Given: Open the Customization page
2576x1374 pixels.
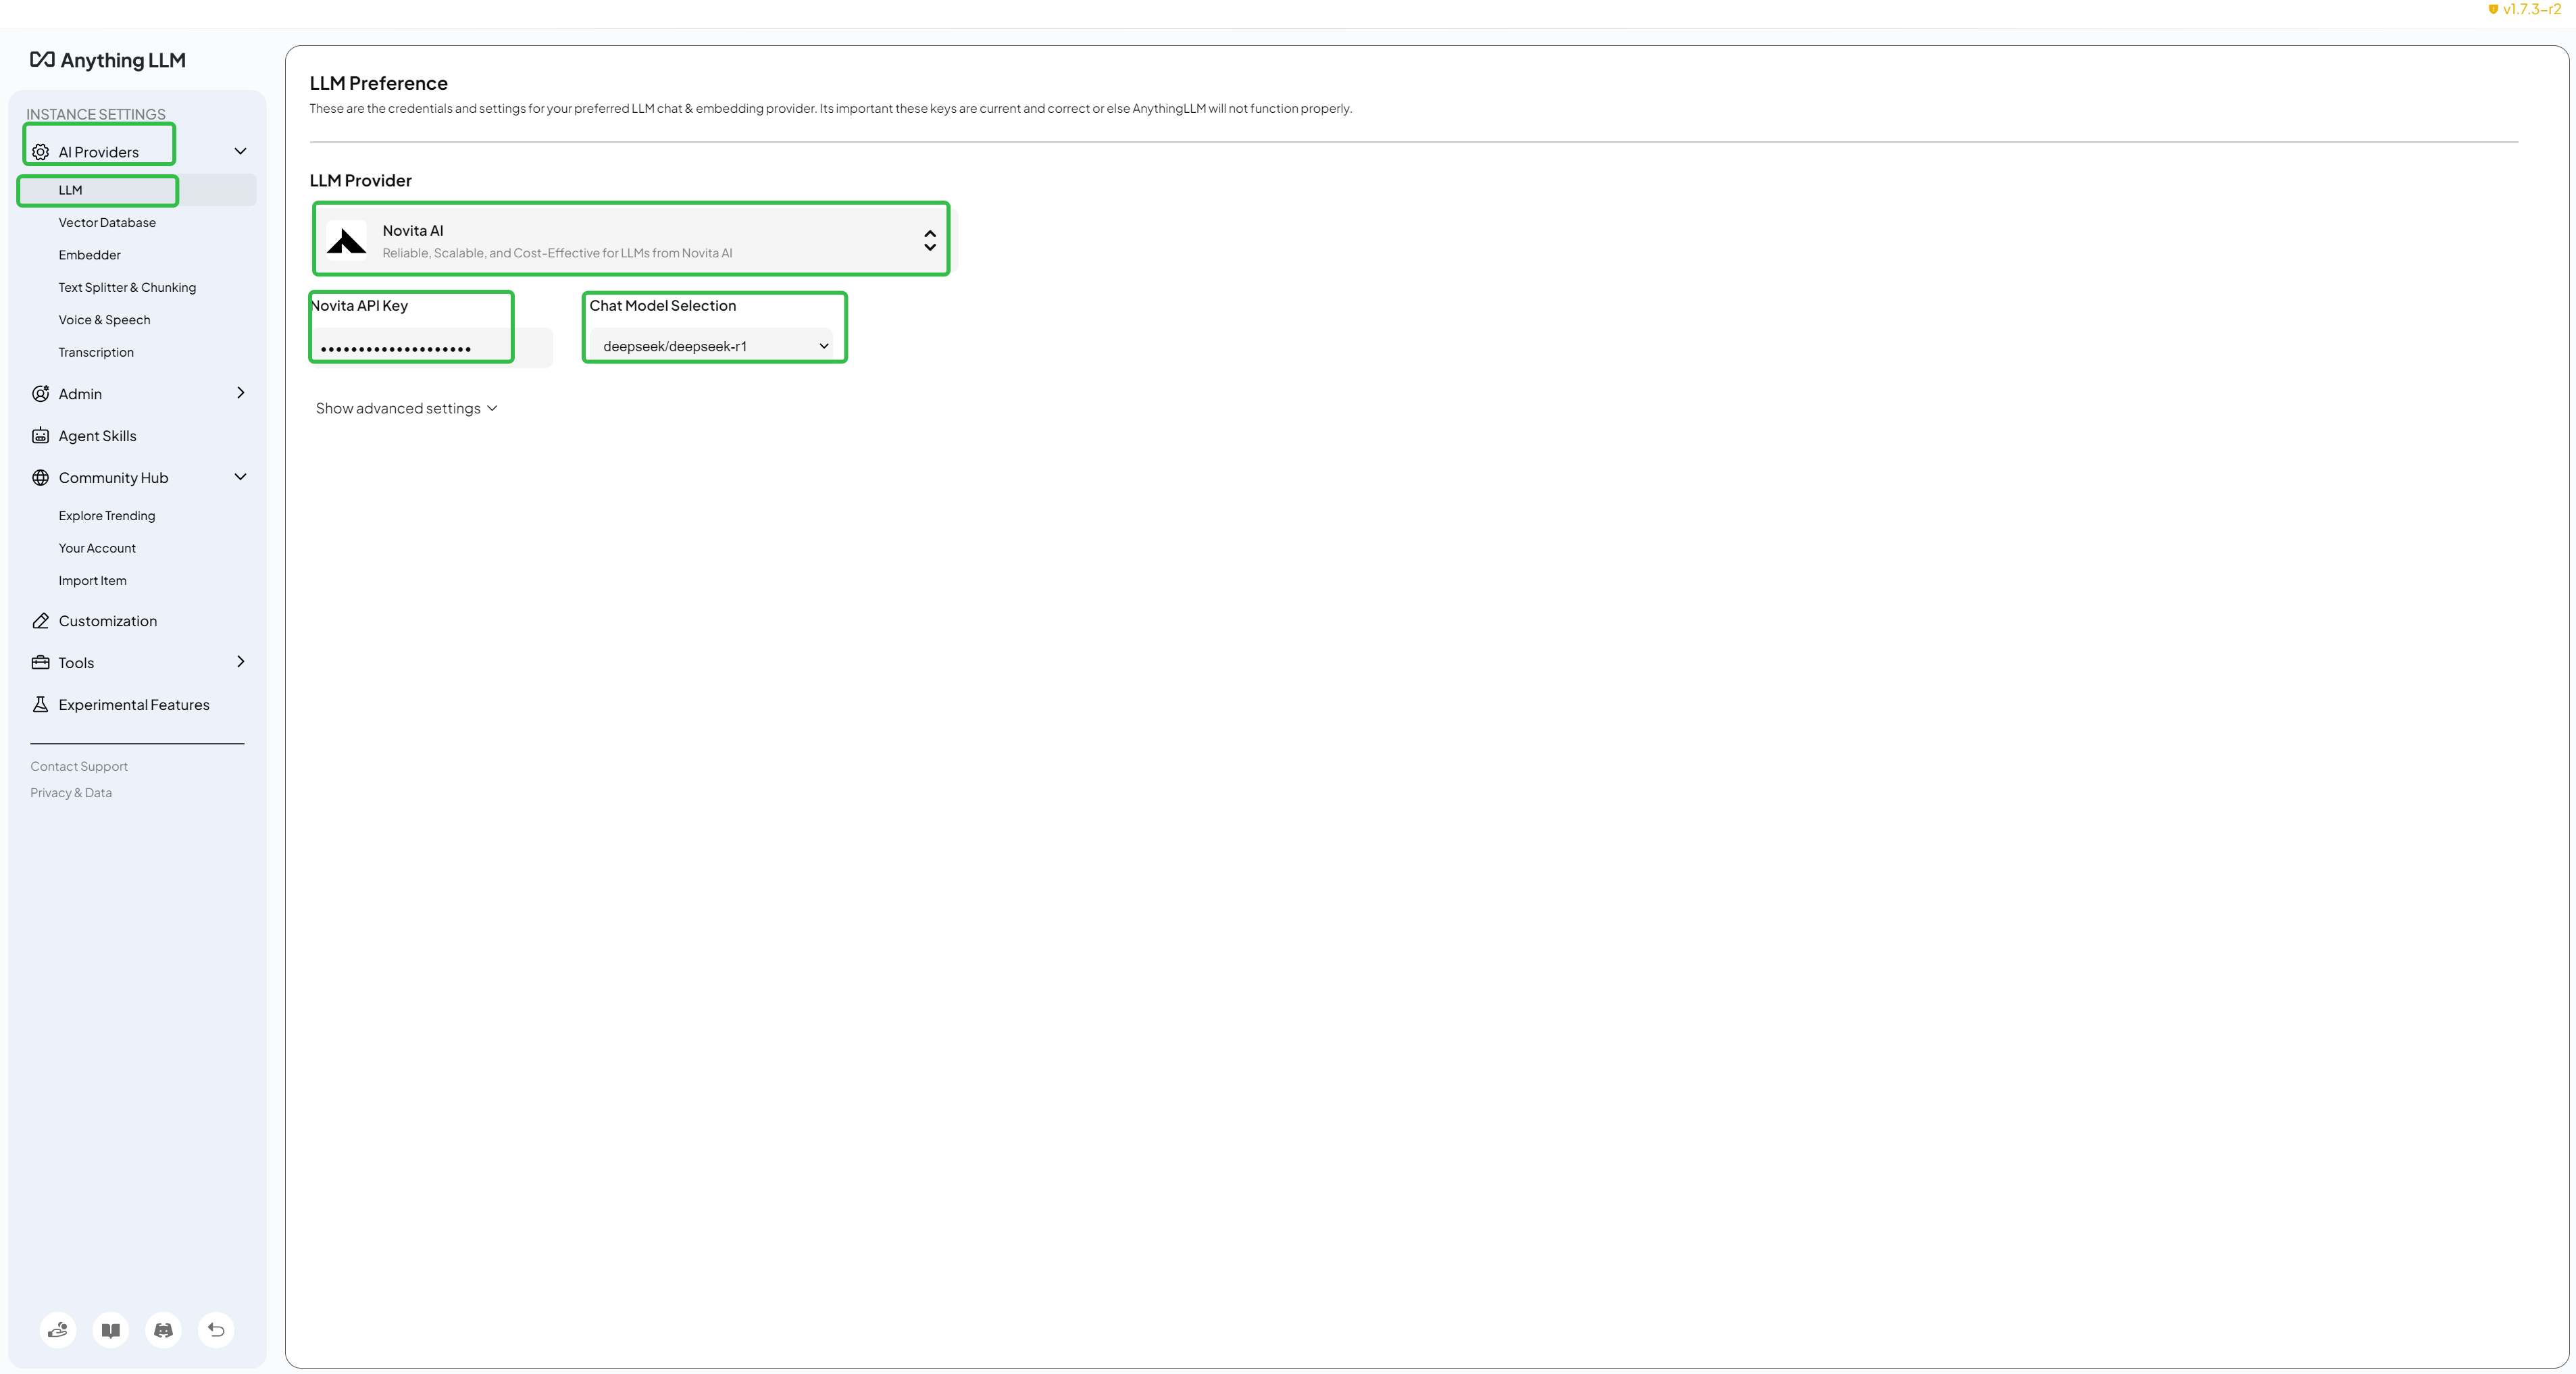Looking at the screenshot, I should click(107, 621).
